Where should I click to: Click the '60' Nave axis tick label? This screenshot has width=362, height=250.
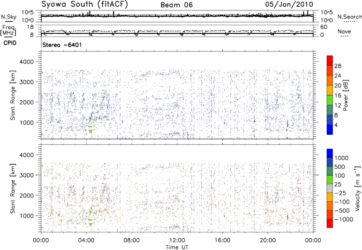coord(324,27)
